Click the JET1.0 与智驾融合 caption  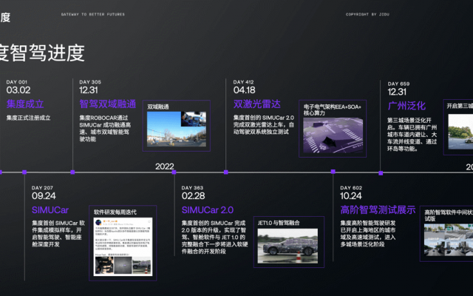[x=279, y=223]
